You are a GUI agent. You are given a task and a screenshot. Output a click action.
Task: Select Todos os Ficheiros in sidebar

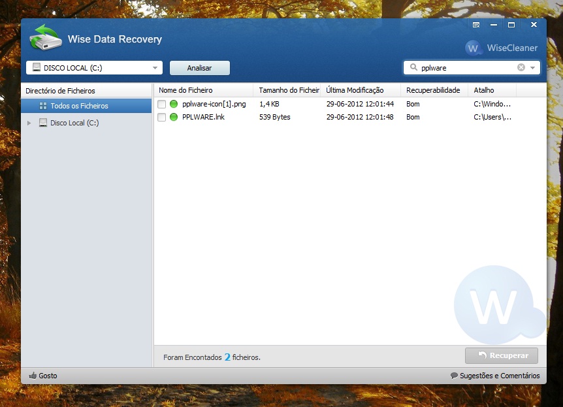pos(86,106)
